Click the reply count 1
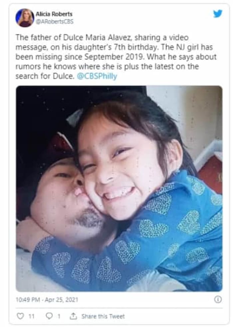The height and width of the screenshot is (327, 233). (59, 316)
